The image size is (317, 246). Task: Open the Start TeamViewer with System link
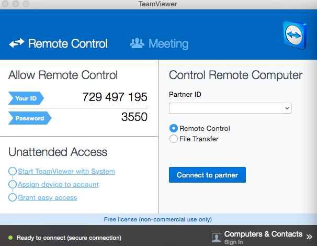coord(66,171)
